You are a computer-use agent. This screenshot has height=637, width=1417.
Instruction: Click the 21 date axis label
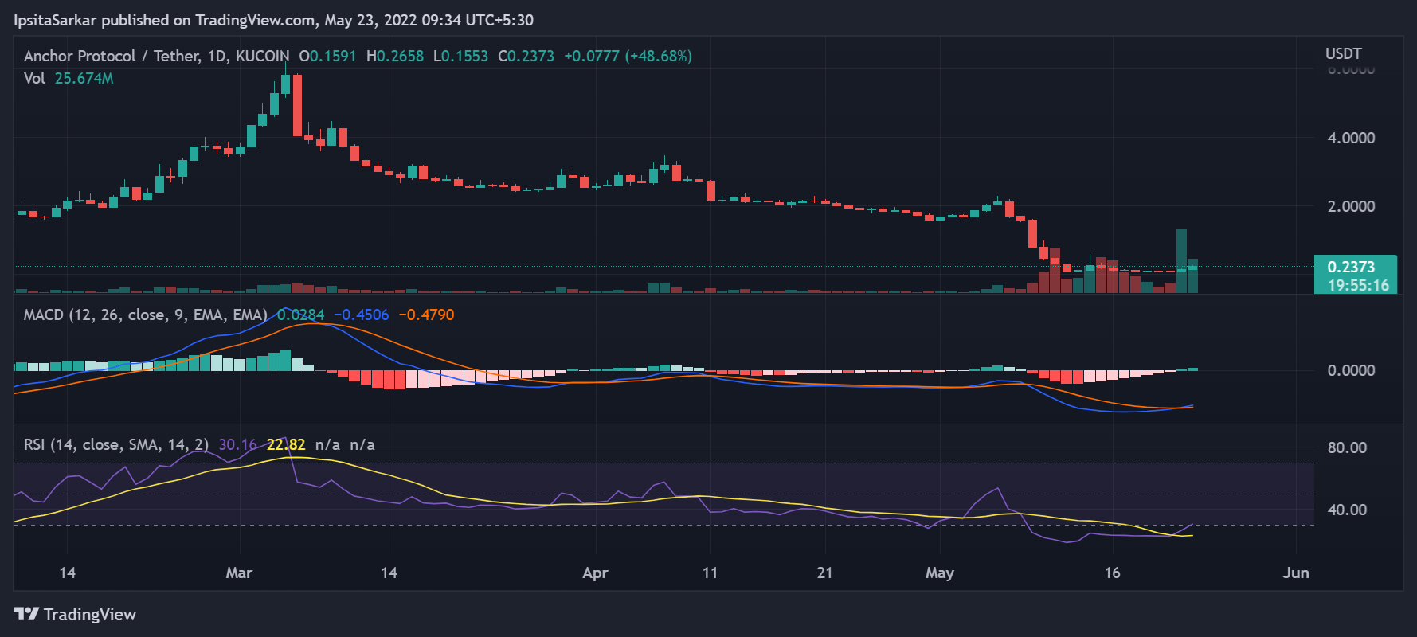tap(824, 573)
